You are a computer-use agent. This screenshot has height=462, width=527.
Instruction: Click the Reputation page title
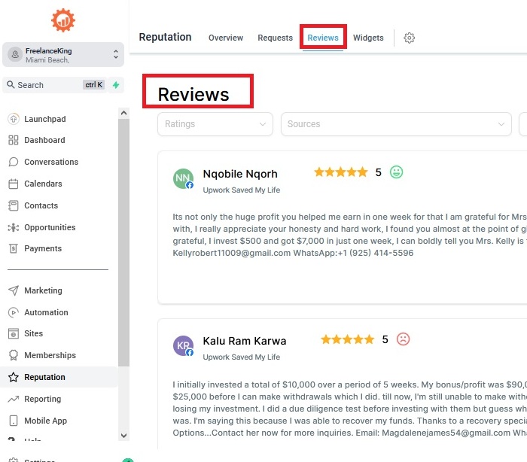(166, 37)
